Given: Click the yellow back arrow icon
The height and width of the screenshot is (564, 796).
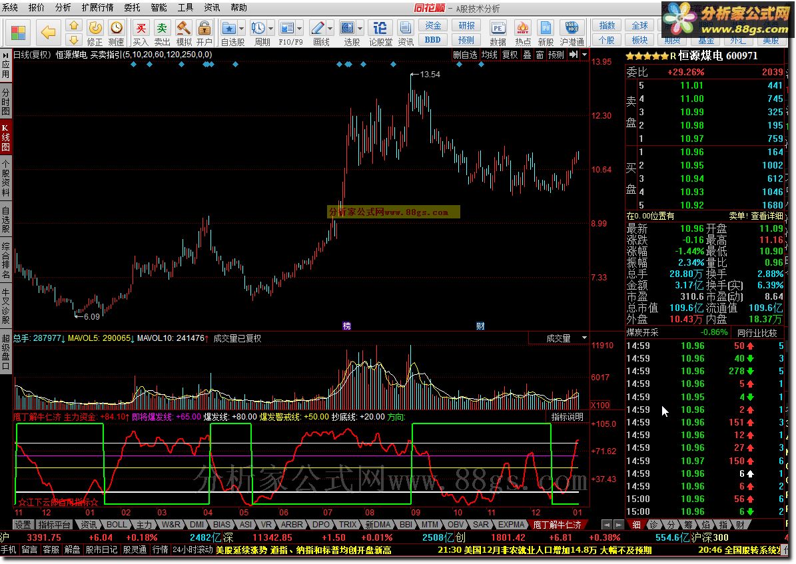Looking at the screenshot, I should (48, 33).
